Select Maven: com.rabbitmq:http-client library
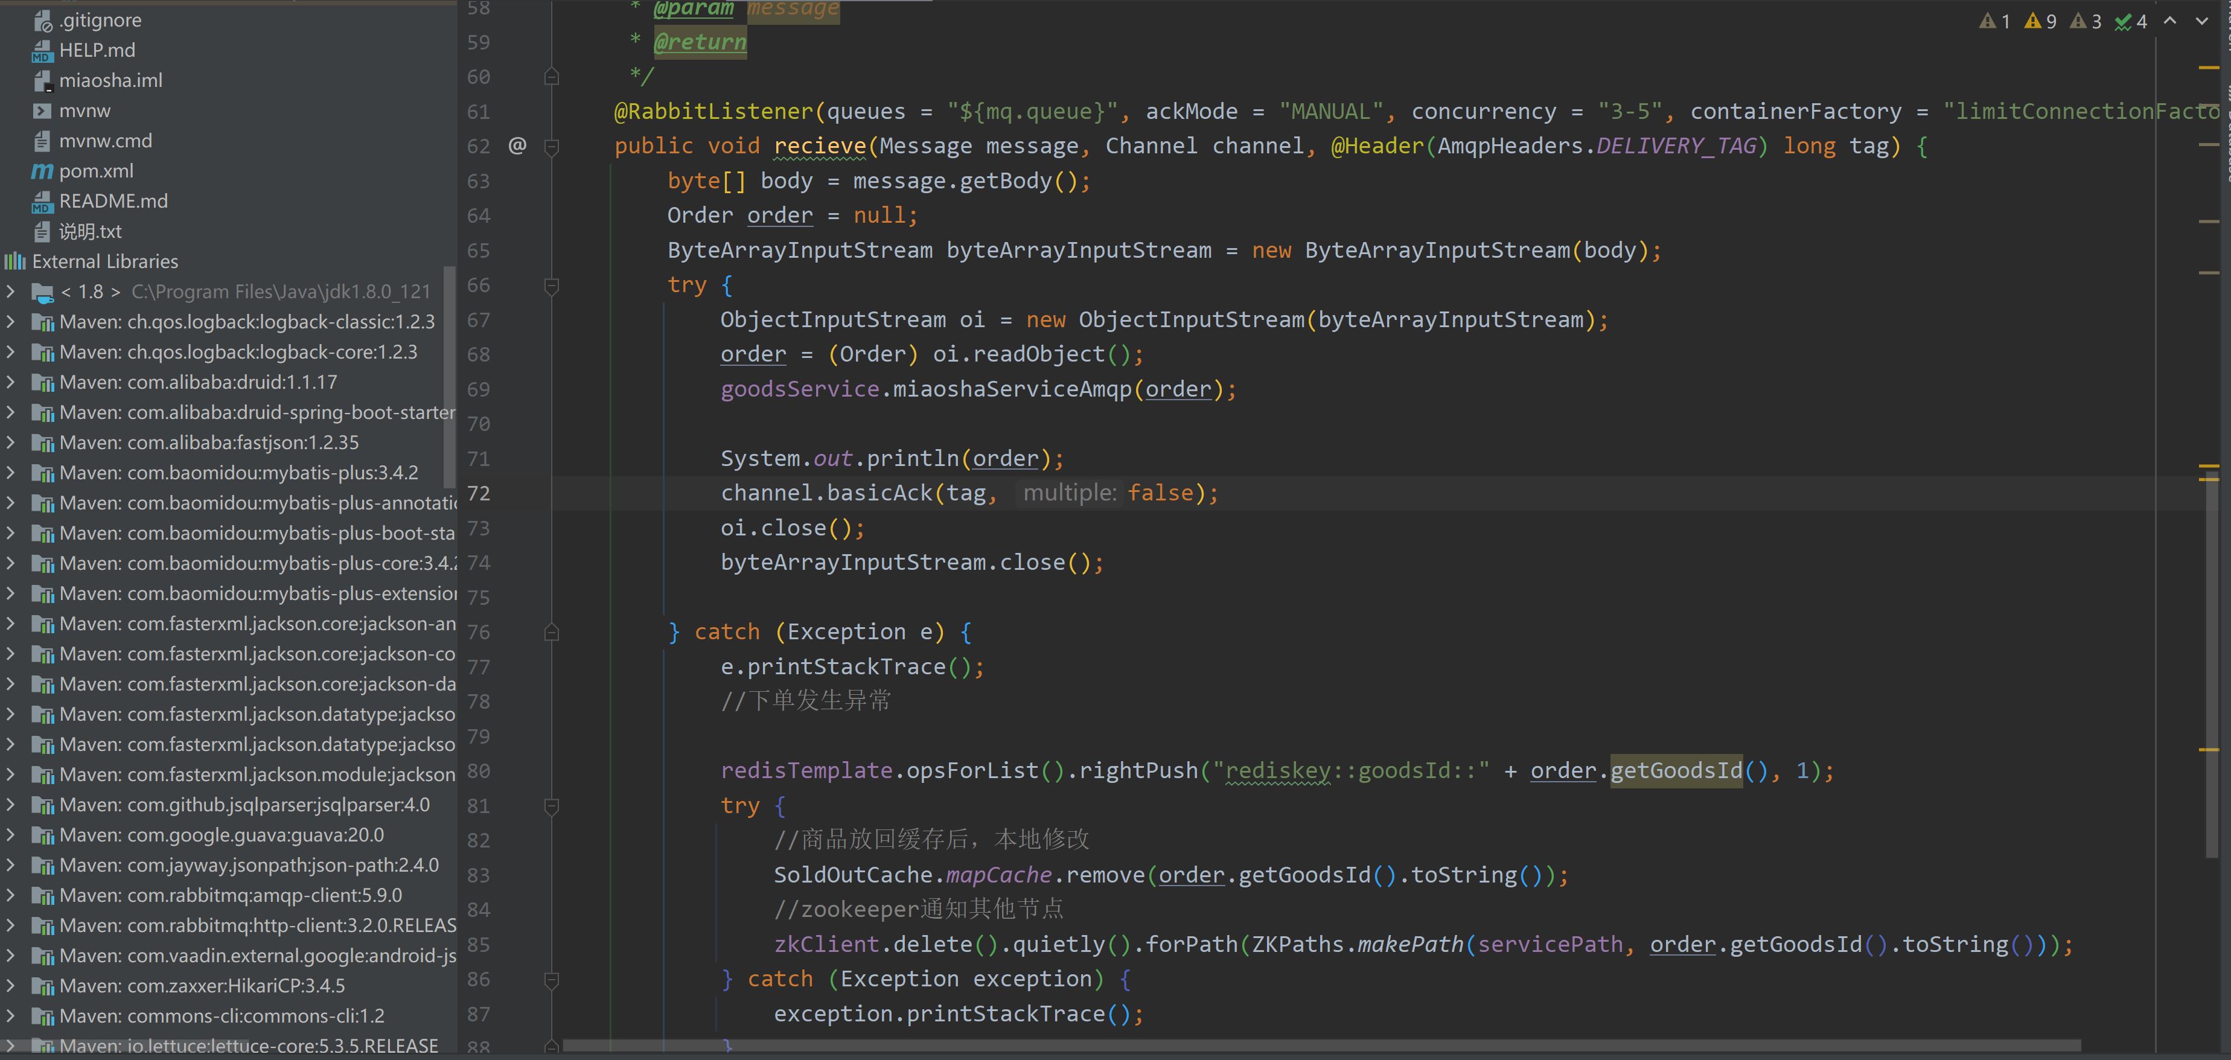This screenshot has height=1060, width=2231. [257, 926]
